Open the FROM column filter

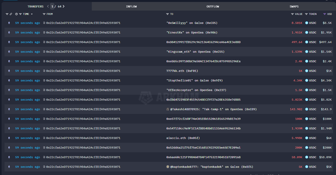44,14
